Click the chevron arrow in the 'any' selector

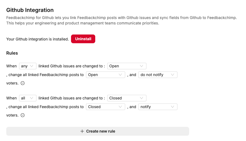(32, 66)
